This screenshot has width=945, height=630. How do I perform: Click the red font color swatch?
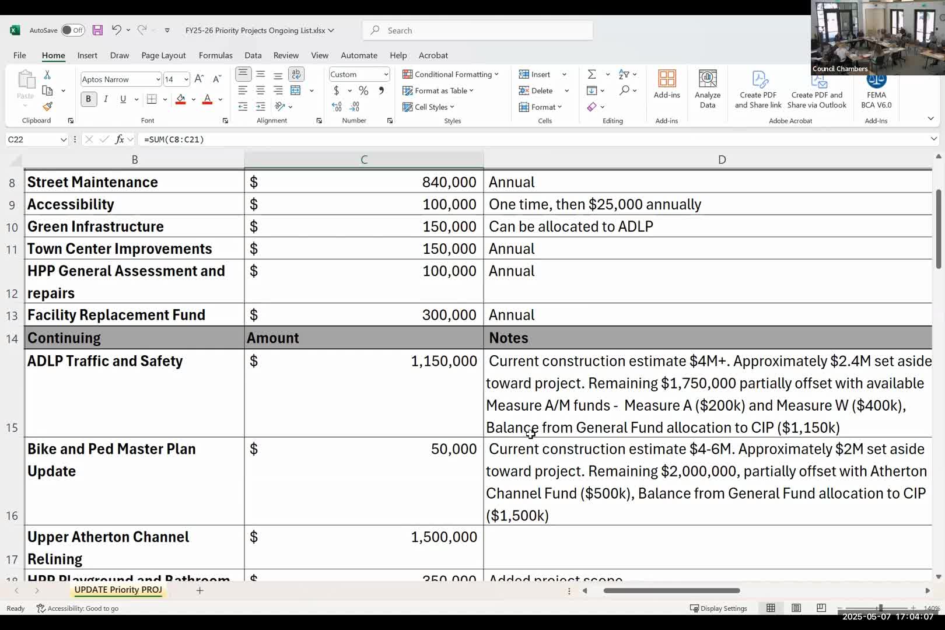click(207, 99)
